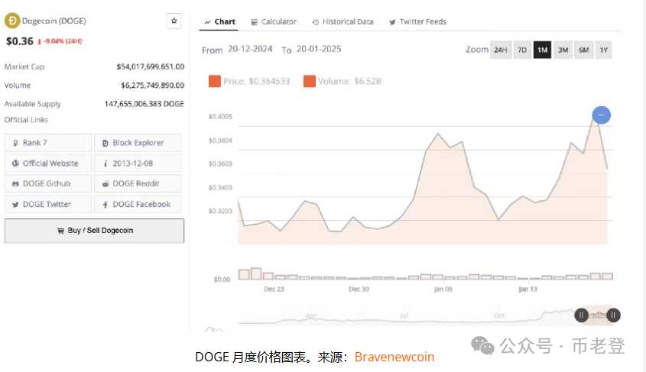This screenshot has width=646, height=372.
Task: Open the DOGE Github link
Action: [48, 183]
